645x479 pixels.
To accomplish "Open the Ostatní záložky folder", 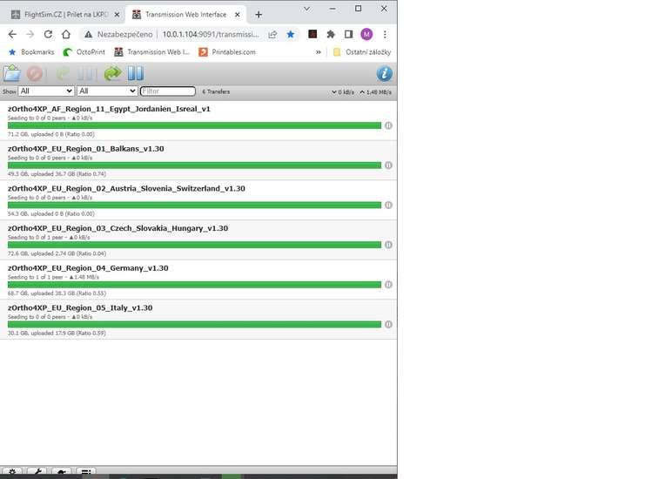I will point(362,52).
